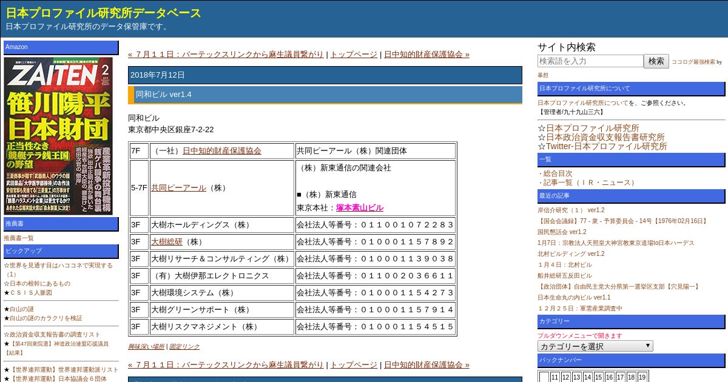Viewport: 728px width, 382px height.
Task: Open 日中知的財産保護協会 link in the 7F table row
Action: [x=222, y=151]
